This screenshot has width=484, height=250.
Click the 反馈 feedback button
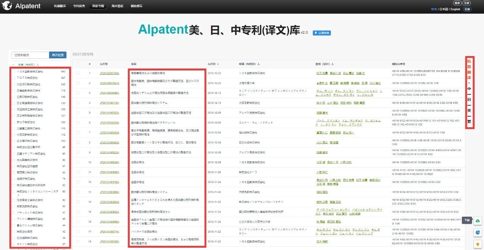(467, 9)
